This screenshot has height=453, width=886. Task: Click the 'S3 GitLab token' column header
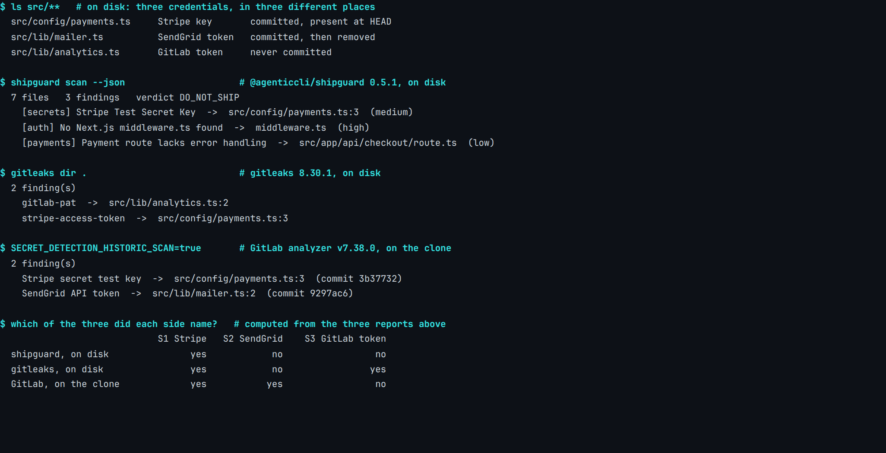tap(345, 339)
